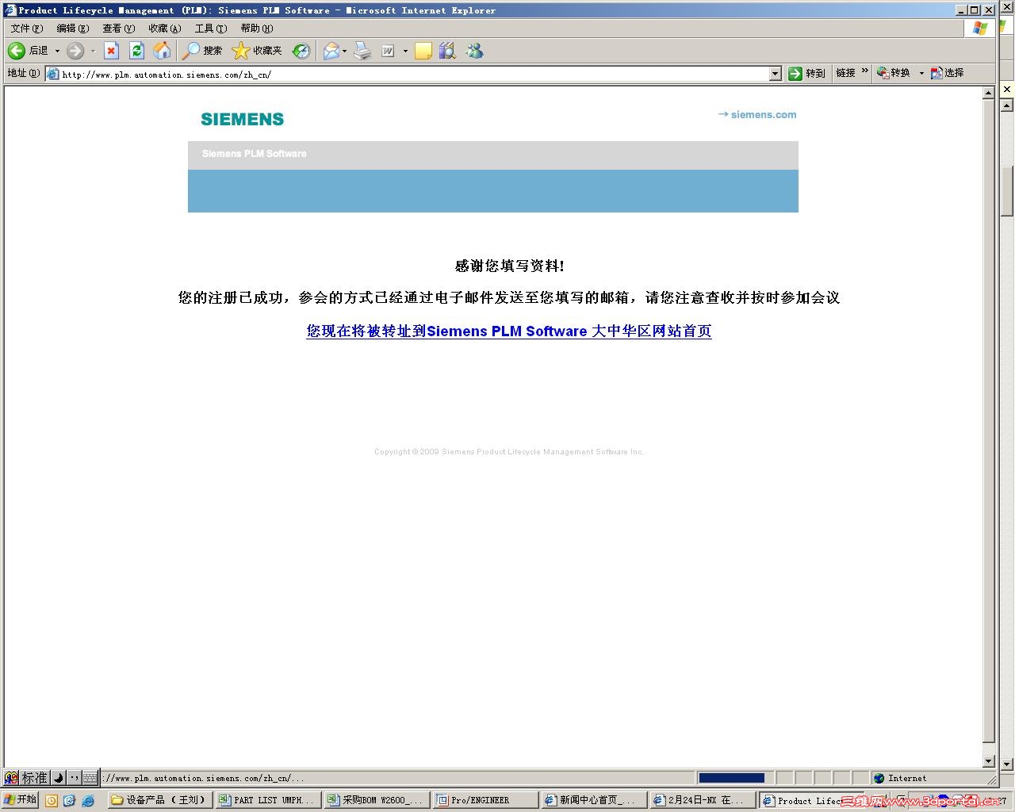
Task: Open Search (搜索) from the toolbar
Action: point(201,51)
